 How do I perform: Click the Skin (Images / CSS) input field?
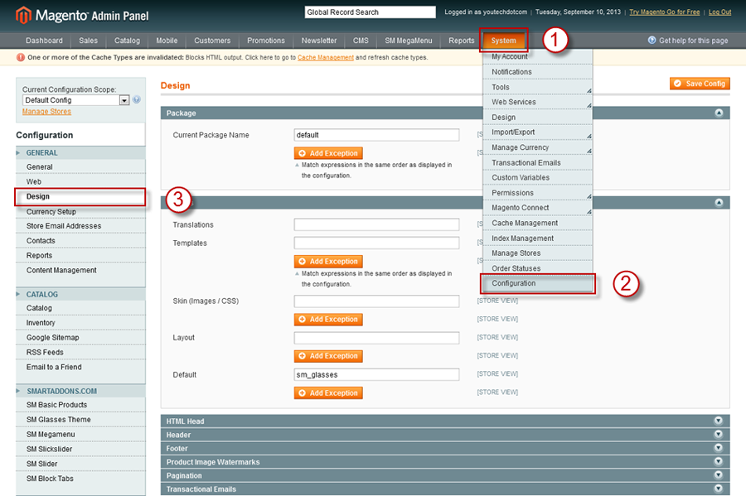click(x=377, y=301)
